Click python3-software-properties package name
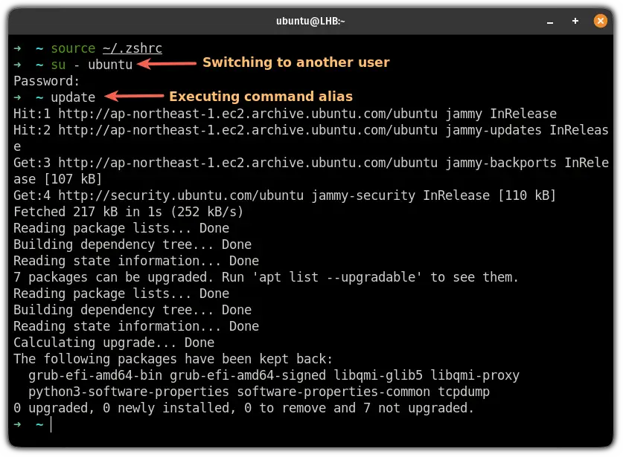 pyautogui.click(x=129, y=392)
